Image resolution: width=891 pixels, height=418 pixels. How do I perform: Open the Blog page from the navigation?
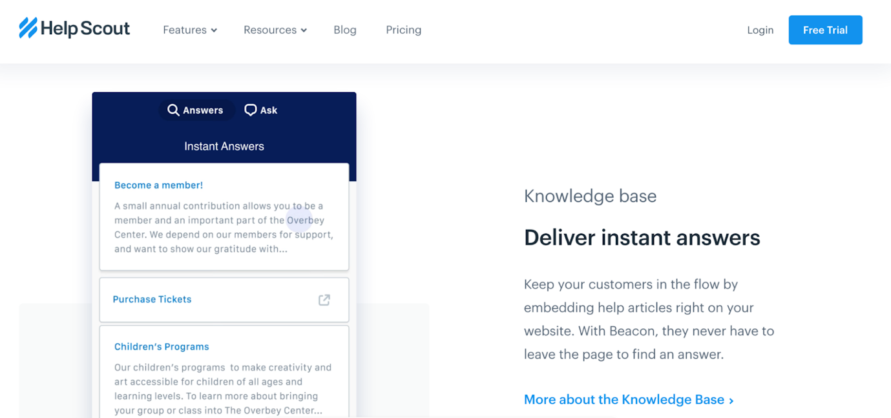pyautogui.click(x=344, y=30)
